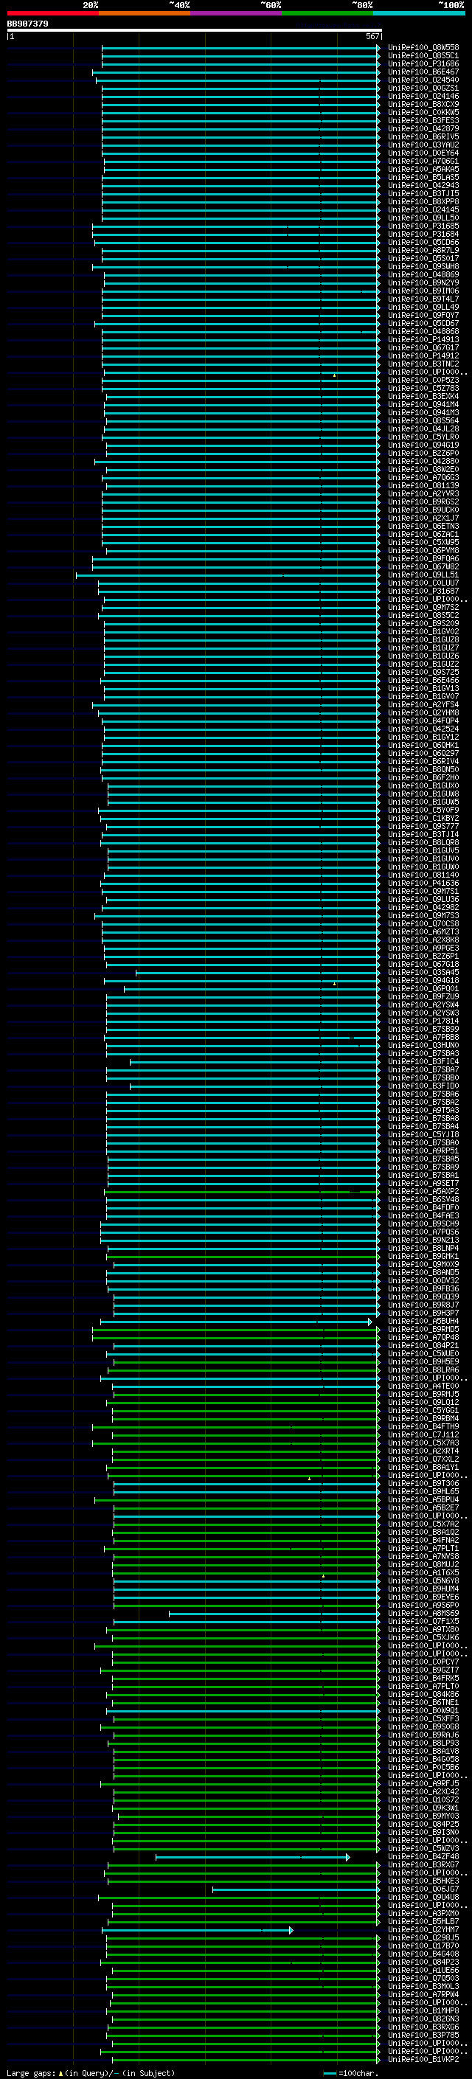Click the UniRef100_Q94G18 hit name
The image size is (472, 2079).
423,981
